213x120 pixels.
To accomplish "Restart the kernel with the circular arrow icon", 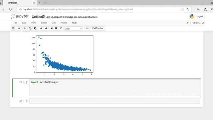I will coord(61,28).
